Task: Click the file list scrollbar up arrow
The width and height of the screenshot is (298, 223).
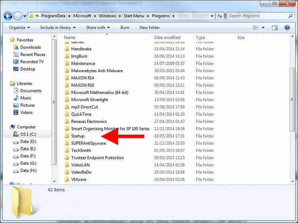Action: [292, 36]
